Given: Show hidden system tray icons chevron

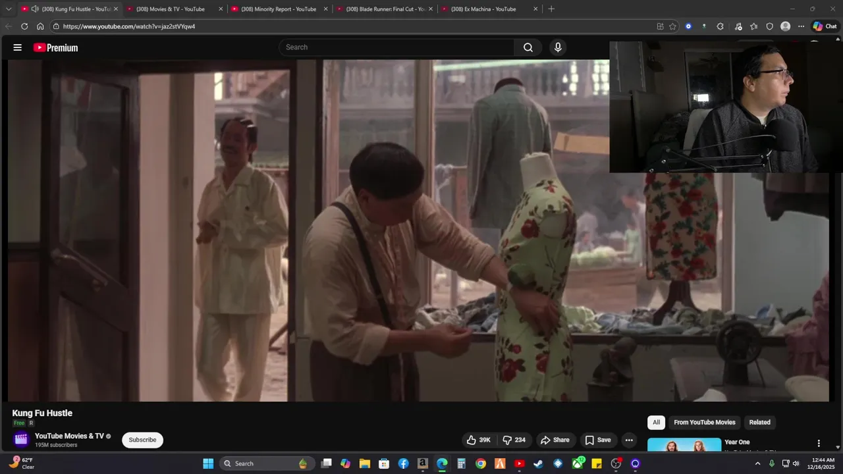Looking at the screenshot, I should pyautogui.click(x=757, y=463).
